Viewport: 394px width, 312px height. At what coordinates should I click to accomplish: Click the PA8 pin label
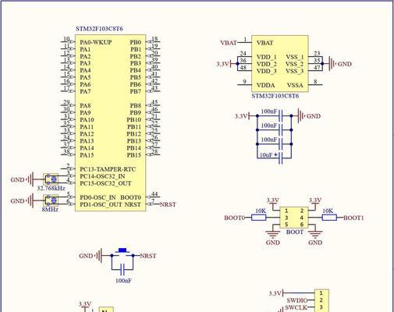85,105
